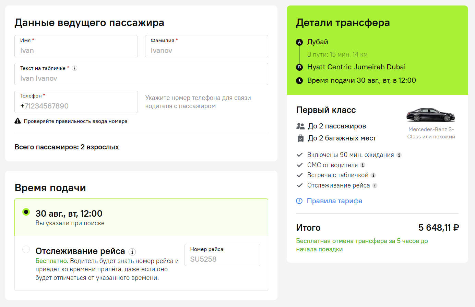
Task: Click info icon beside Отслеживание рейса in tariff list
Action: click(x=375, y=185)
